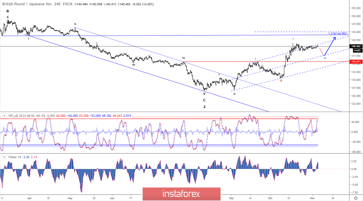The width and height of the screenshot is (363, 201).
Task: Collapse the Fisher 14 indicator pane chevron
Action: pos(4,157)
